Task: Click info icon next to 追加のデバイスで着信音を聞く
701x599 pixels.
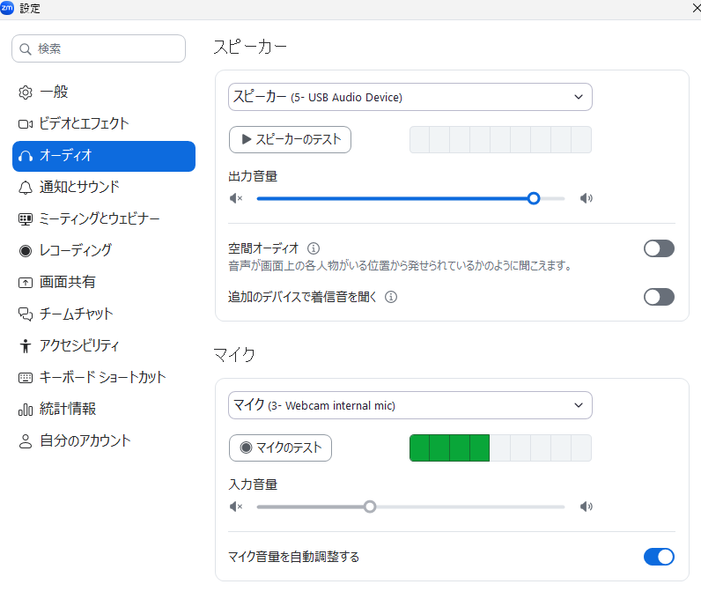Action: click(391, 297)
